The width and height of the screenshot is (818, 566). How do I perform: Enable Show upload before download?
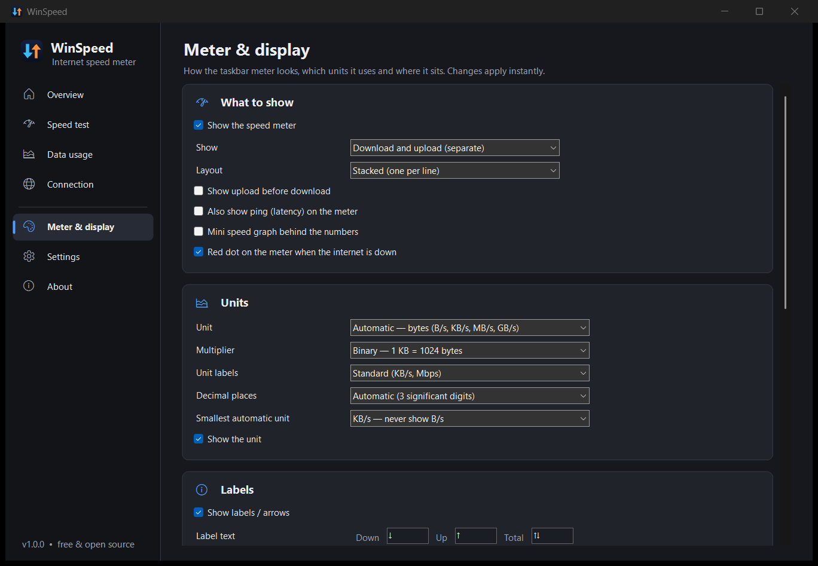tap(199, 191)
